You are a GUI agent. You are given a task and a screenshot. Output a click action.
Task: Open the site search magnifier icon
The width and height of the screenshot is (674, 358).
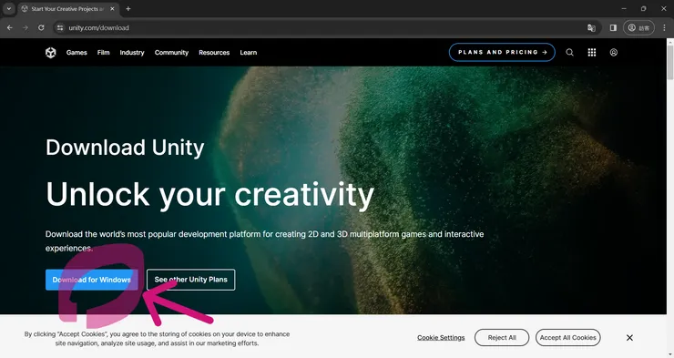click(x=569, y=53)
